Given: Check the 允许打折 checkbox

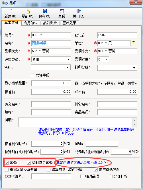Looking at the screenshot, I should pyautogui.click(x=111, y=176).
